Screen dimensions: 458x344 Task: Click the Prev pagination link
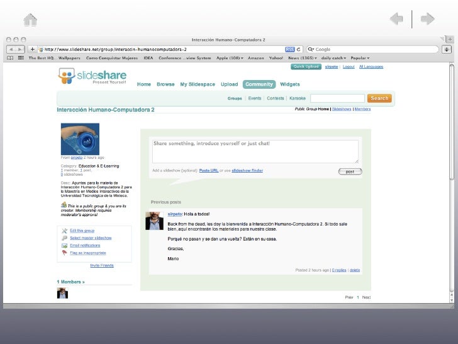coord(349,297)
